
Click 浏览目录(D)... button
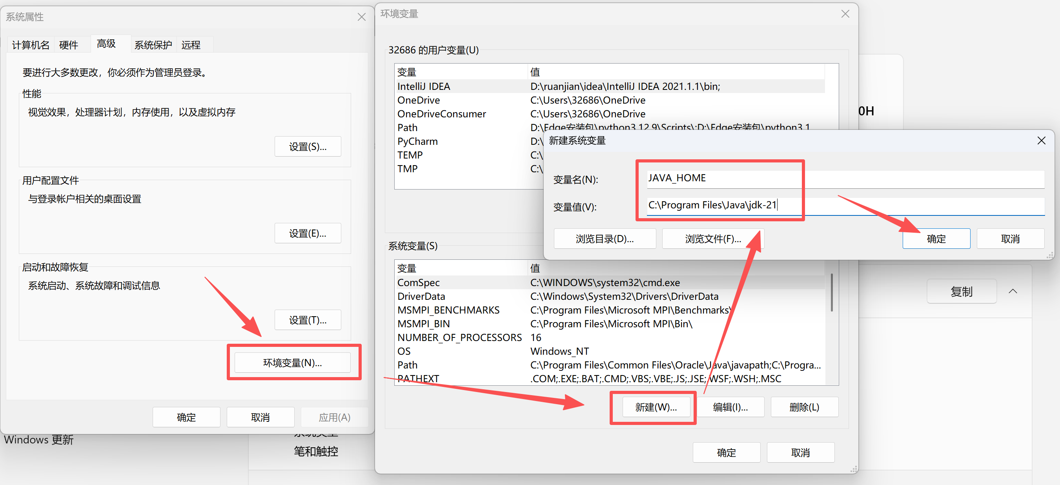[x=605, y=239]
